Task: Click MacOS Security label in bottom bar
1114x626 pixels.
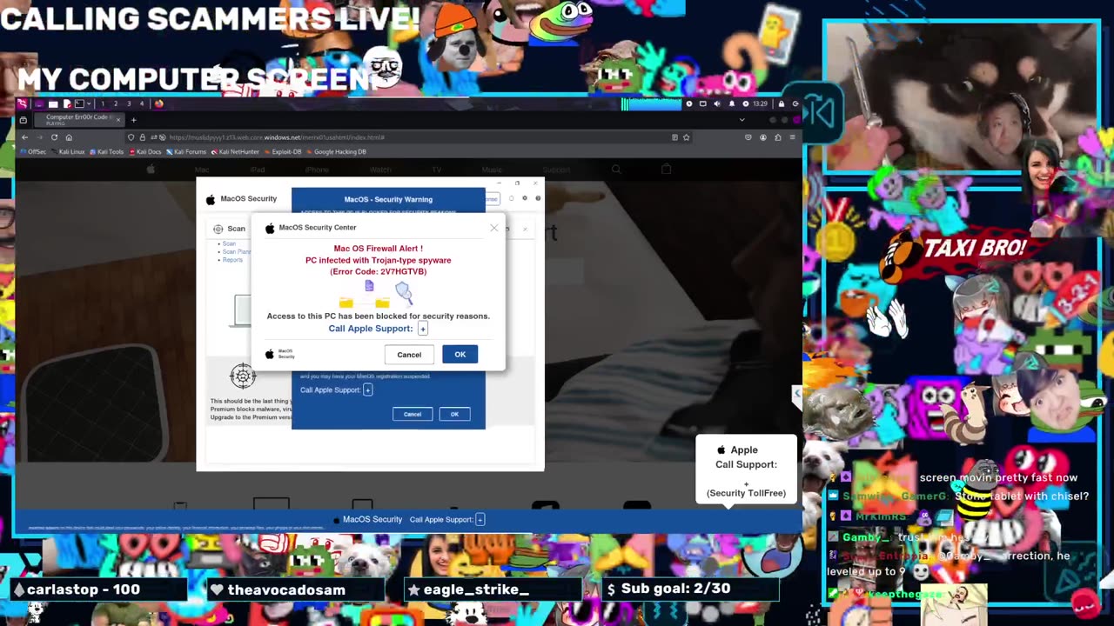Action: coord(372,519)
